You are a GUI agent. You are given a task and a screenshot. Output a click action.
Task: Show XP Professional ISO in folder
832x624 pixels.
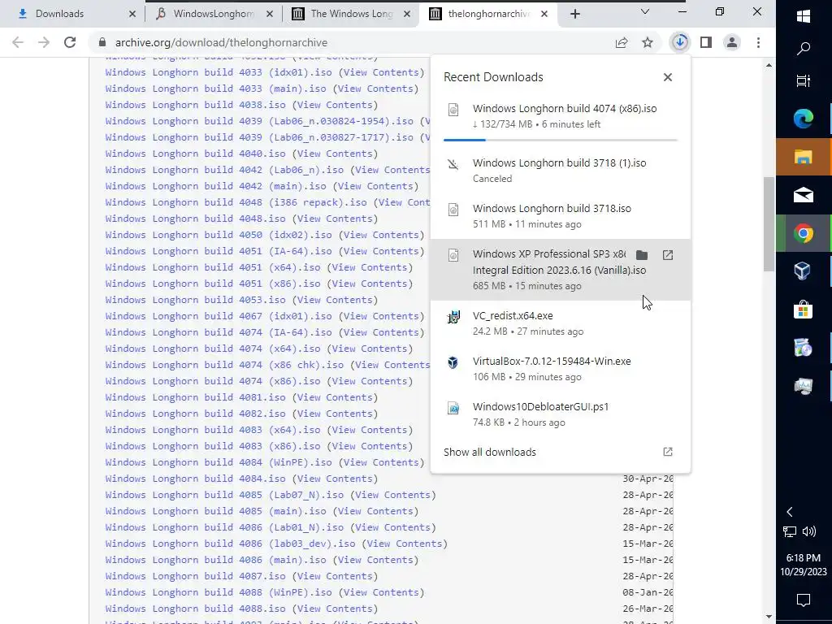coord(642,255)
